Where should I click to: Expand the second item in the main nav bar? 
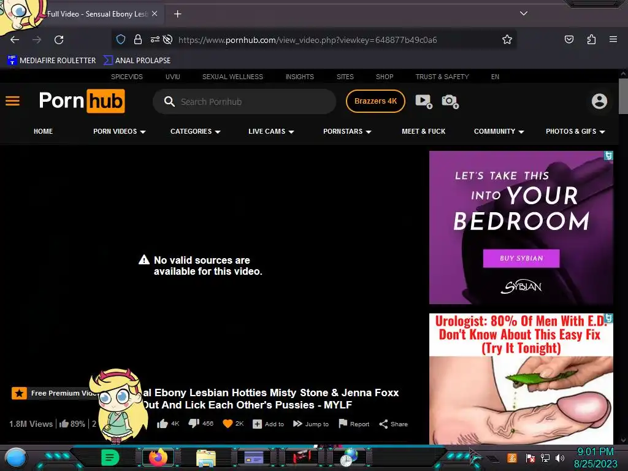(x=120, y=131)
